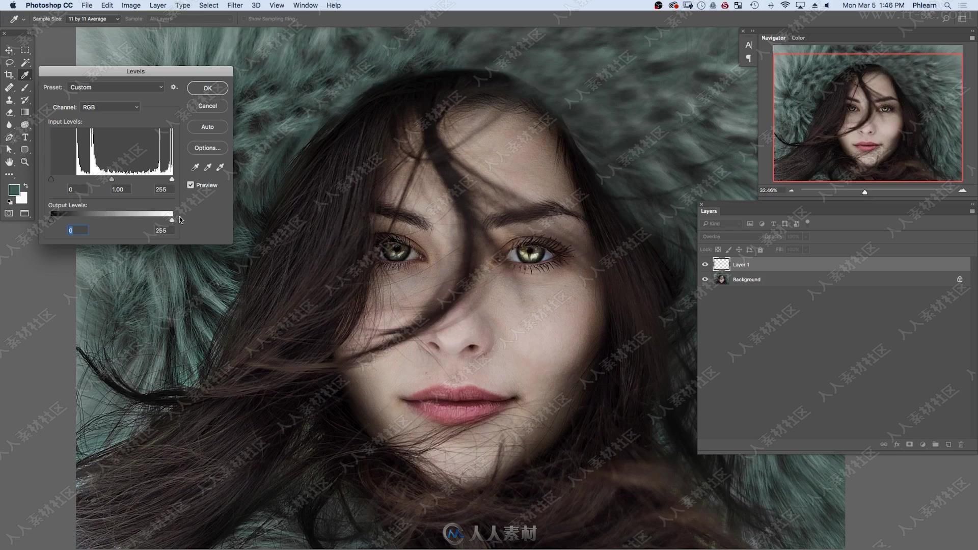Select the Healing Brush tool

9,88
